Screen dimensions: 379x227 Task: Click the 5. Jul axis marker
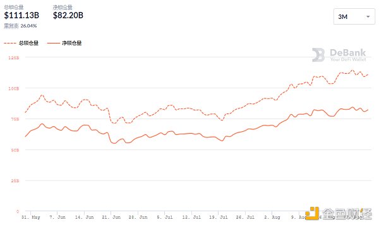pyautogui.click(x=165, y=217)
